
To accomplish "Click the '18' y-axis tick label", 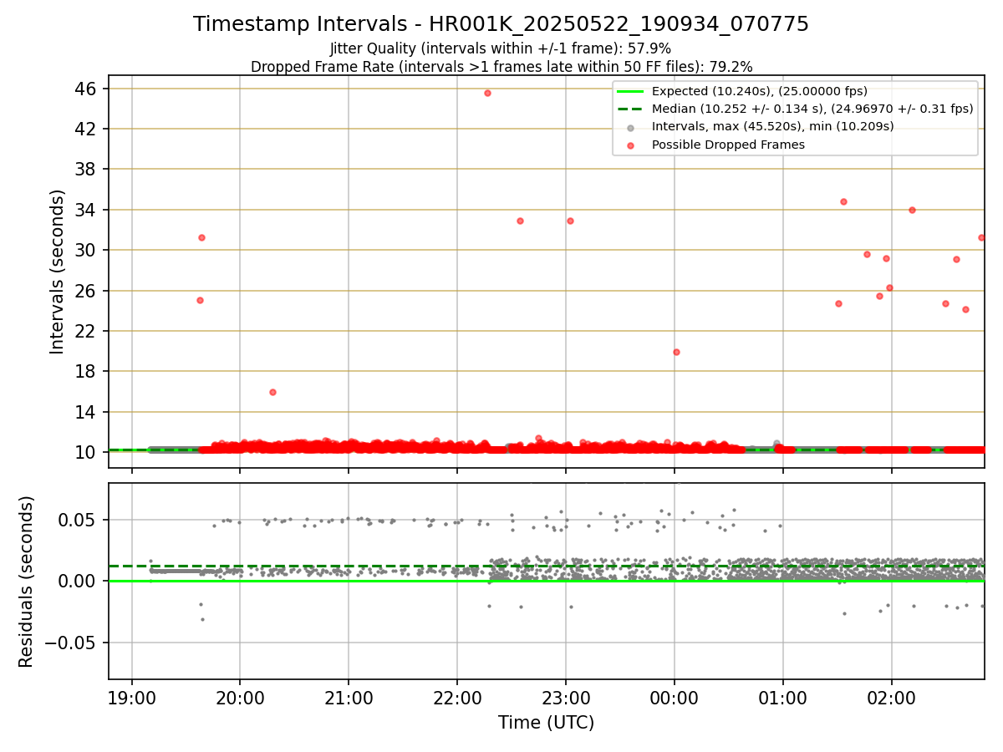I will pos(87,371).
